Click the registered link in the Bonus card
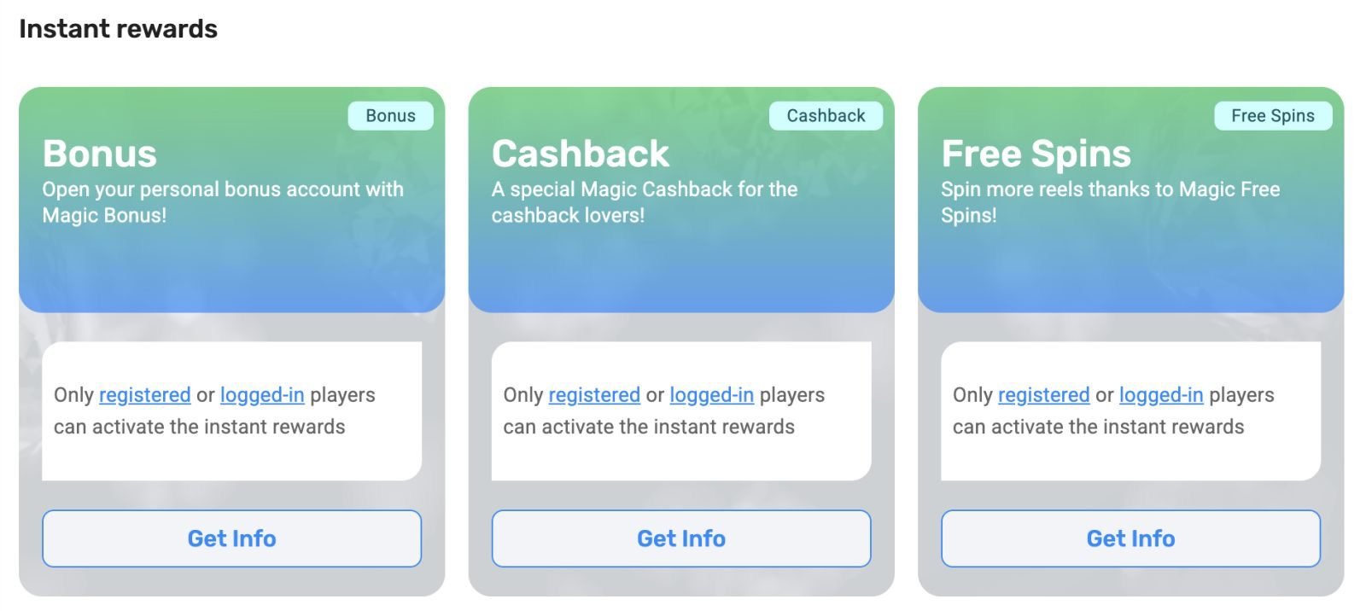 145,394
